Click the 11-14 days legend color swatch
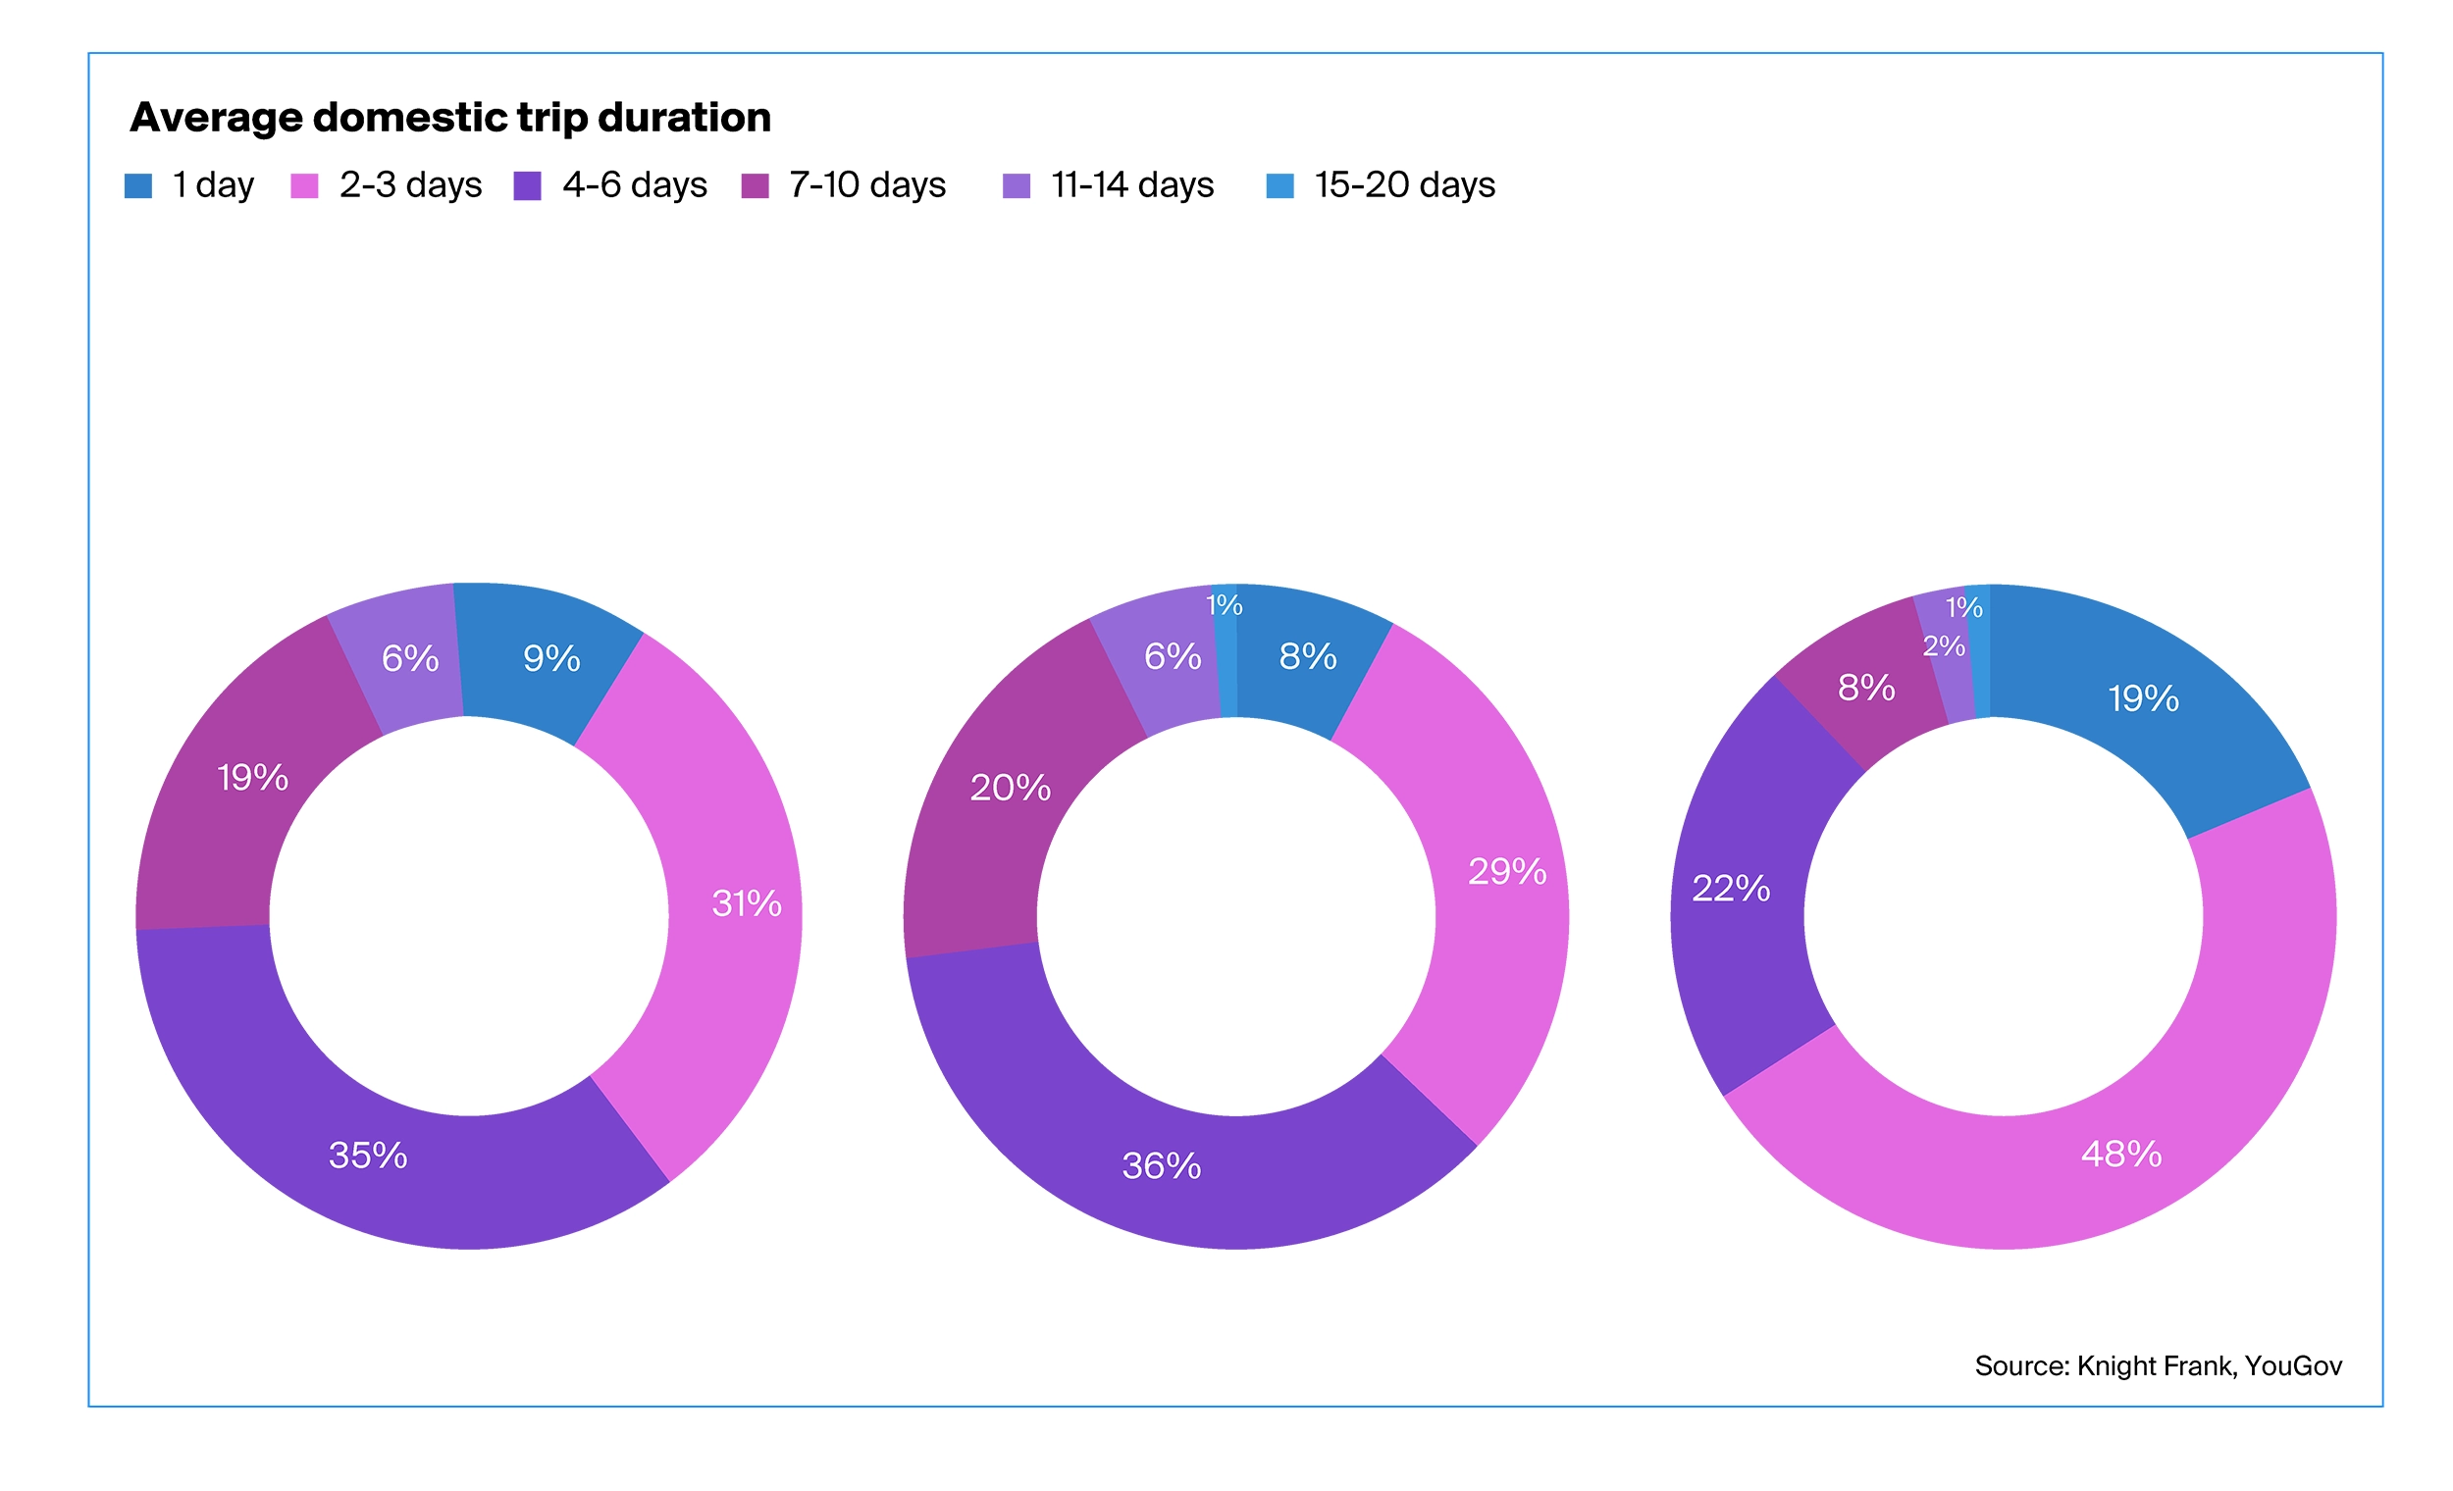2453x1491 pixels. [x=1017, y=186]
